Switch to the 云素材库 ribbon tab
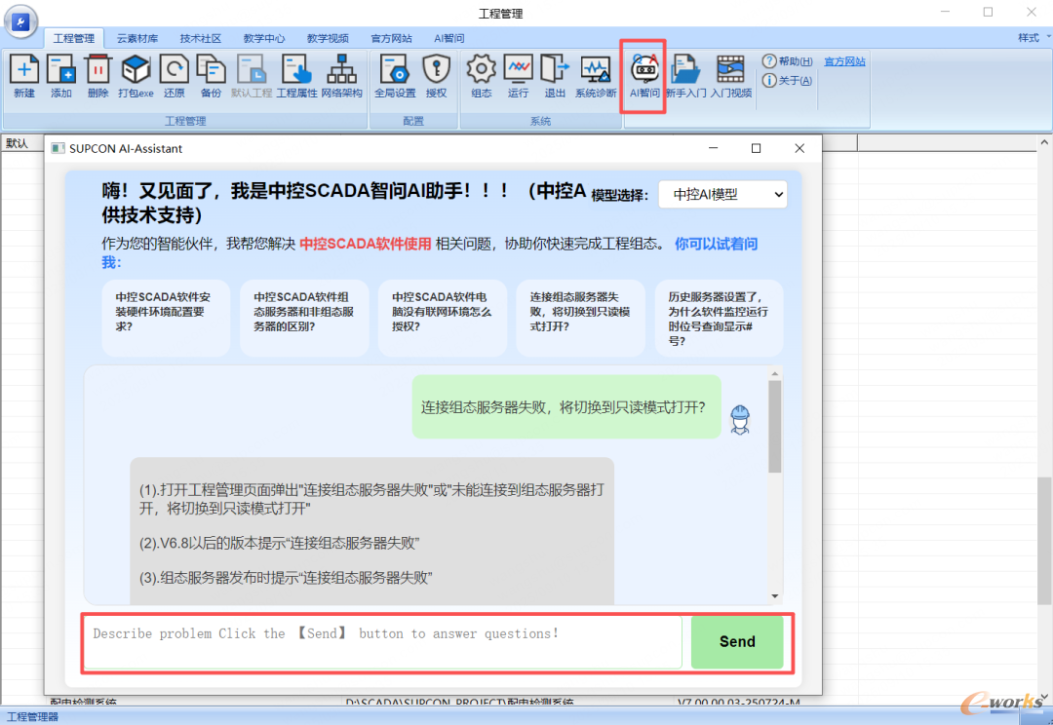The image size is (1053, 725). (137, 38)
